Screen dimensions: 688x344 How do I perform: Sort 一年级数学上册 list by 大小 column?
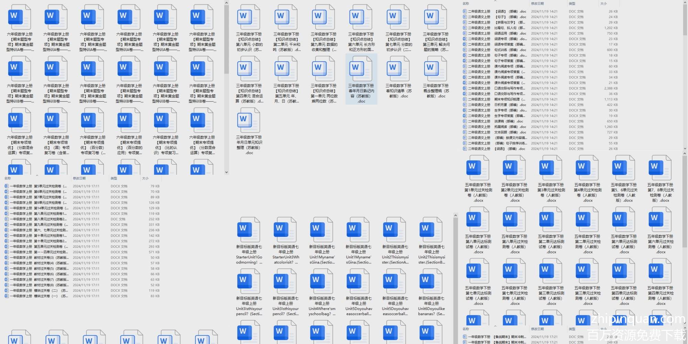coord(146,178)
